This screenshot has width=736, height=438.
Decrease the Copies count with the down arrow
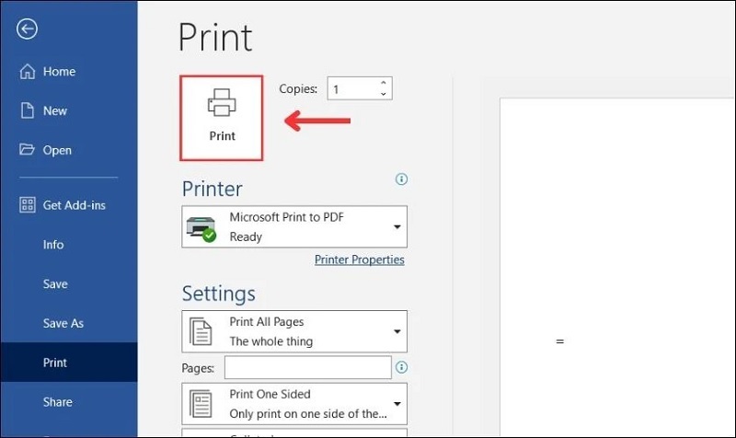click(384, 94)
